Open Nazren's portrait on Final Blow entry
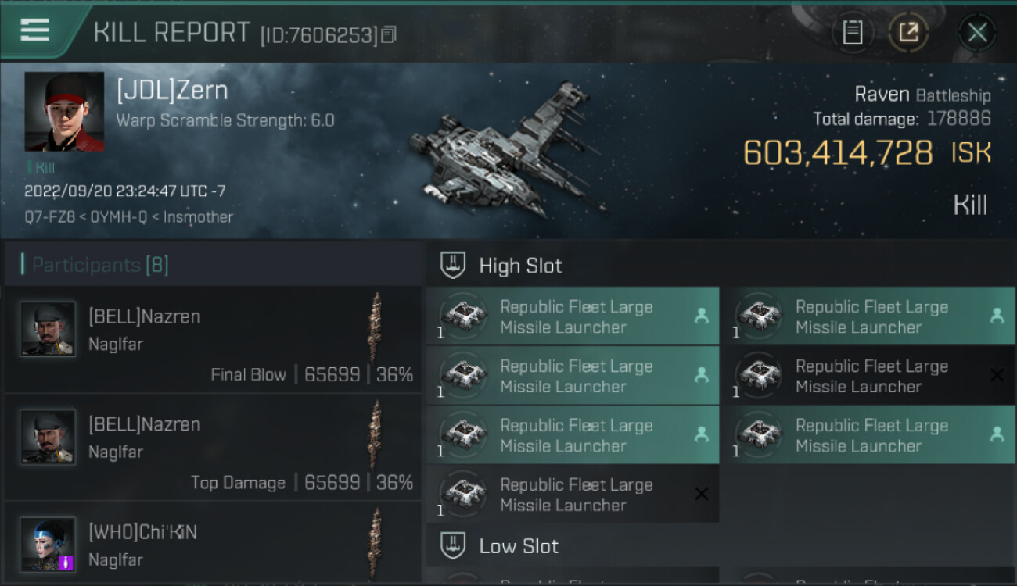This screenshot has width=1017, height=586. click(x=48, y=329)
